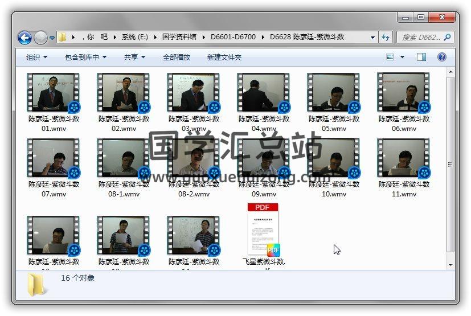Click the change view icon in toolbar
471x316 pixels.
pyautogui.click(x=391, y=57)
